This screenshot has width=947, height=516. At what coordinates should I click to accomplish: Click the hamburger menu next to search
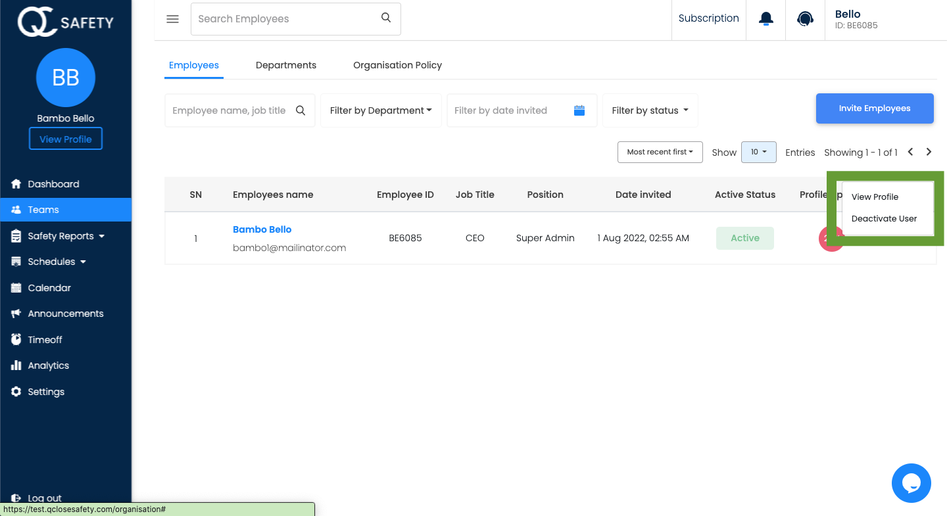[x=172, y=18]
